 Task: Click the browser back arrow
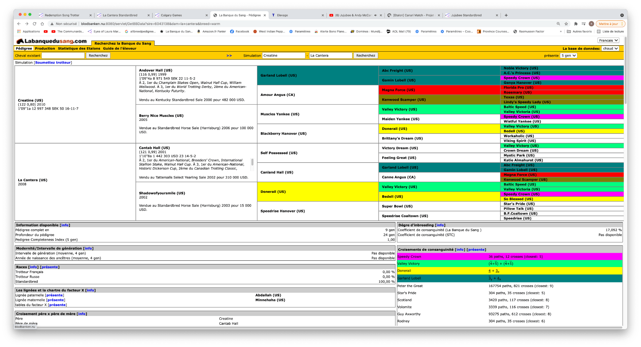tap(19, 24)
